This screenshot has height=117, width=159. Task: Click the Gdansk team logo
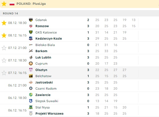click(x=31, y=20)
